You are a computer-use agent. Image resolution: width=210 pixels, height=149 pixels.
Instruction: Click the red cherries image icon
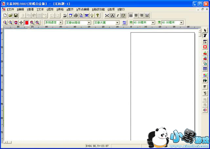click(205, 53)
